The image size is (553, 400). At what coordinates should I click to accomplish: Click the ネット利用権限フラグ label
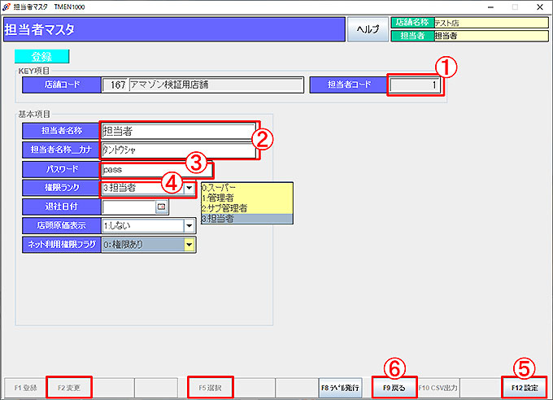click(62, 245)
